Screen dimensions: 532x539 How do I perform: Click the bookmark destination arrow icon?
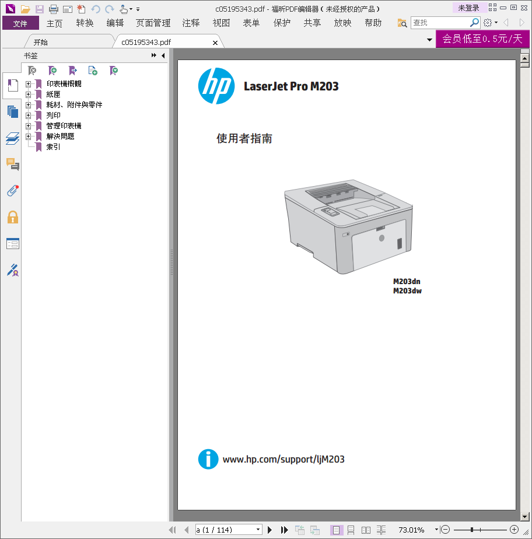[72, 71]
